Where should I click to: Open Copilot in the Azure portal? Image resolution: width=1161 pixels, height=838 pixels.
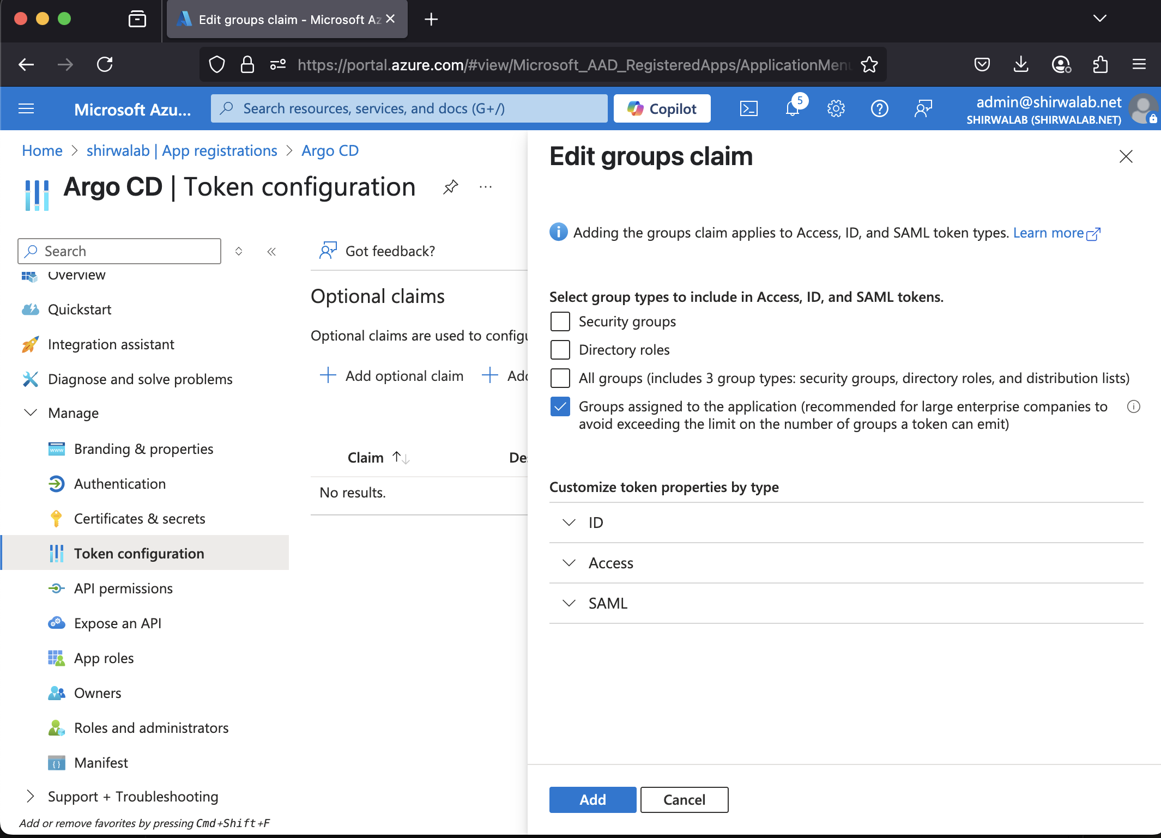(x=662, y=108)
